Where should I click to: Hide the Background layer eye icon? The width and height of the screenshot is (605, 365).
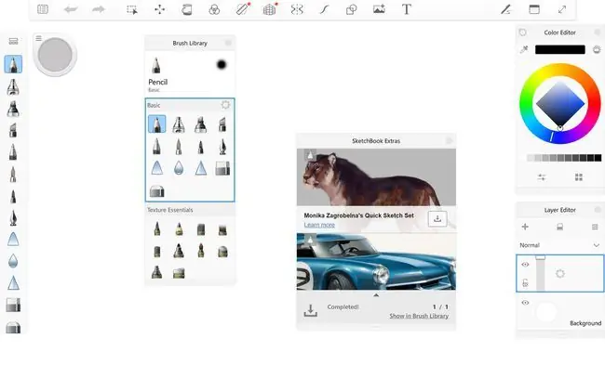[x=525, y=303]
